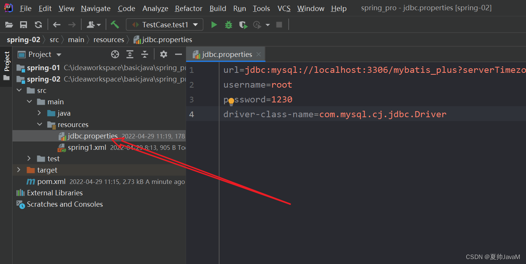Click the username=root line in editor
Viewport: 526px width, 264px height.
point(258,85)
